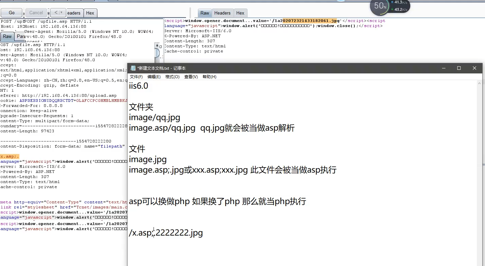This screenshot has height=266, width=485.
Task: Click the X-Forwarded-For: 8.8.8.8 header line
Action: pos(31,106)
